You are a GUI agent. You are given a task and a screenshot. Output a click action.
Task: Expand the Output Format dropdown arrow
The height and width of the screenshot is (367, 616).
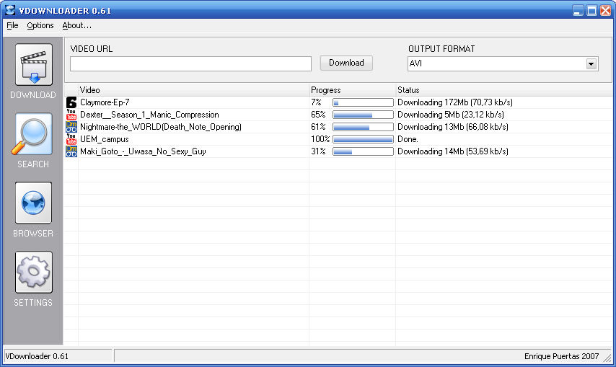[591, 63]
